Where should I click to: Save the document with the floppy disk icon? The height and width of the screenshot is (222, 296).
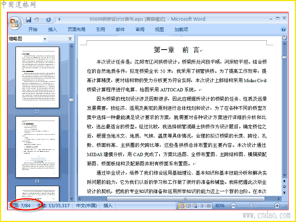tap(28, 19)
